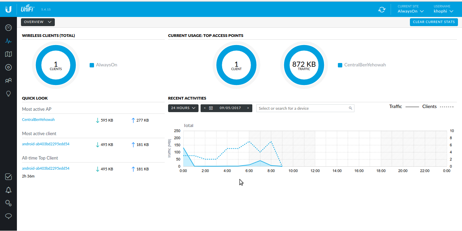Open the CentralBenYehowah access point link
The image size is (462, 231).
pyautogui.click(x=38, y=120)
